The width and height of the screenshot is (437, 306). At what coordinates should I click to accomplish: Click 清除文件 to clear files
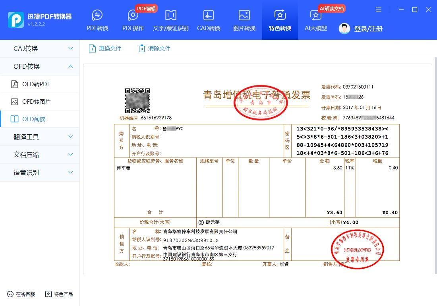154,48
